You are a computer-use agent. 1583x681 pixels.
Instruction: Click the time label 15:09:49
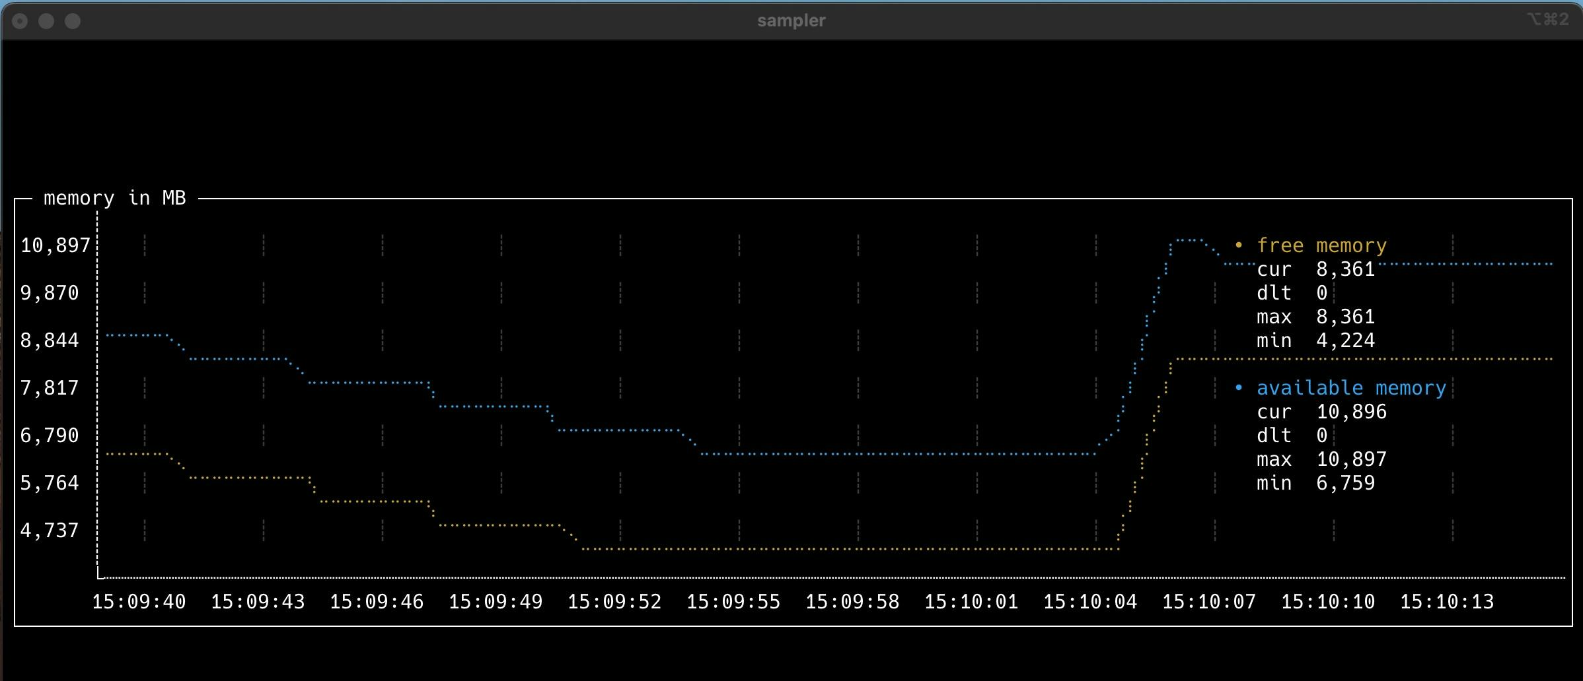(x=496, y=602)
